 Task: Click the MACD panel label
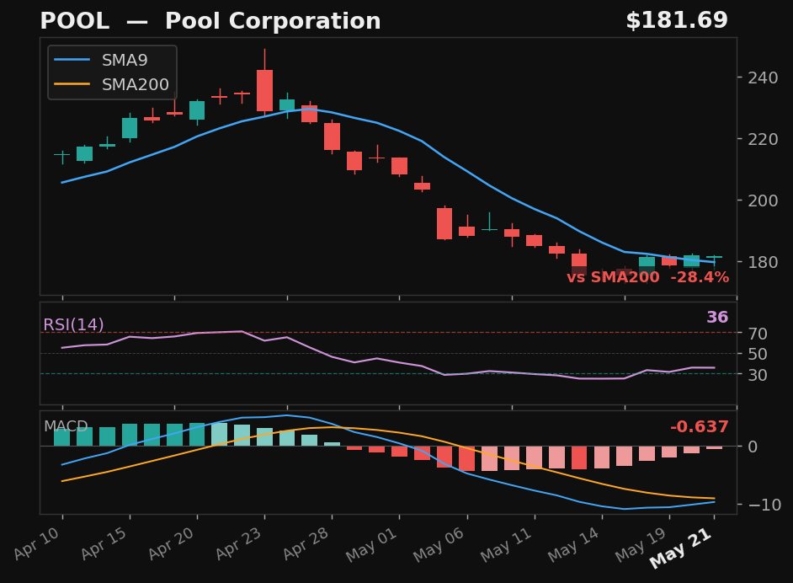(x=66, y=426)
